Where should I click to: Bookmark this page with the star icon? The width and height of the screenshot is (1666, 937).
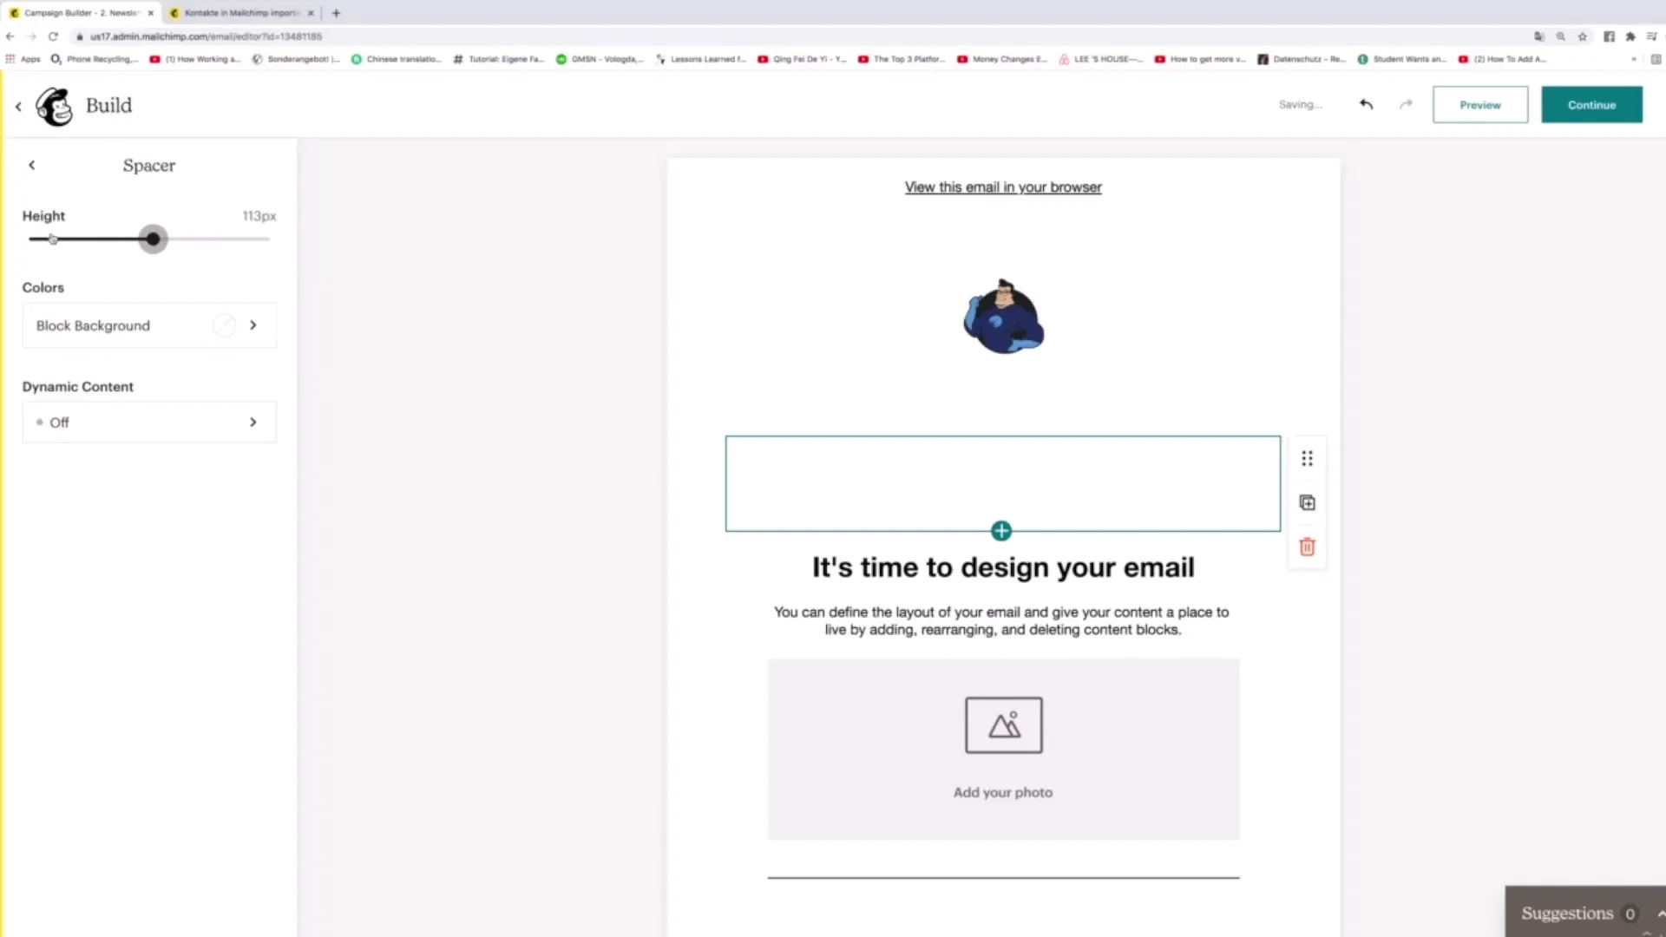[1583, 36]
